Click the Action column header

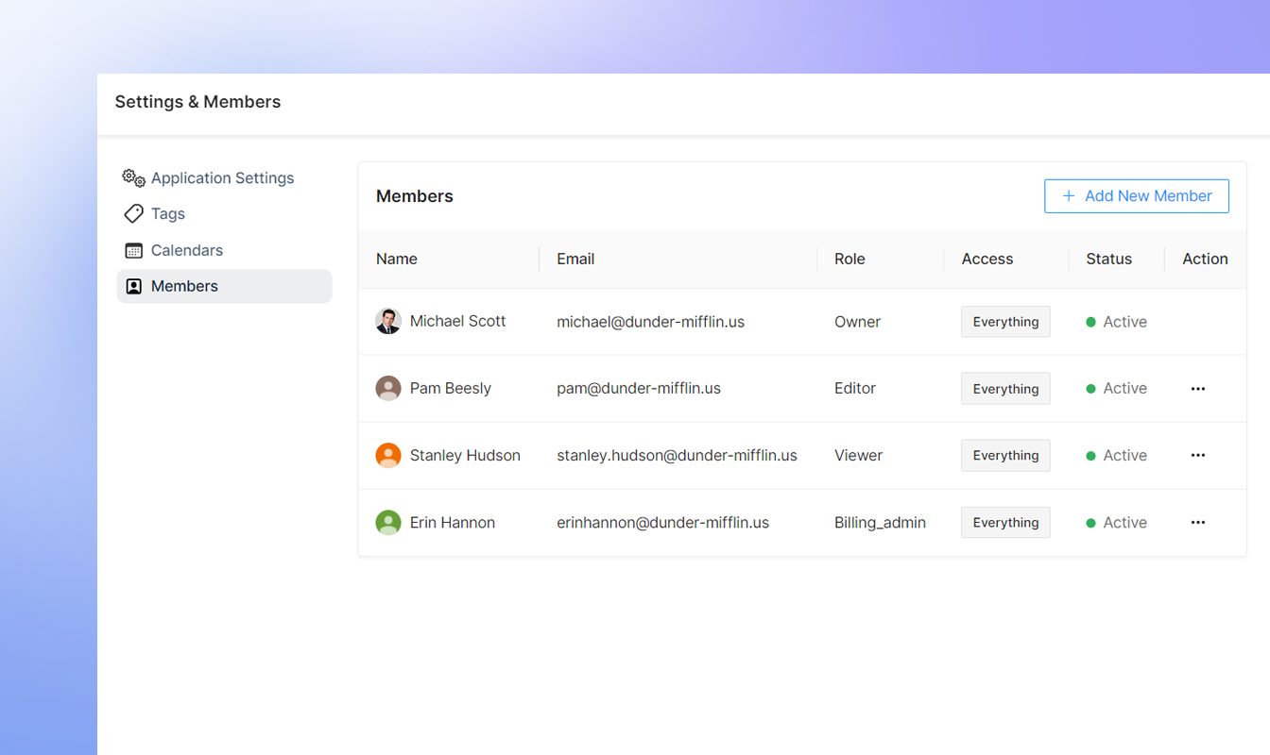(1205, 259)
